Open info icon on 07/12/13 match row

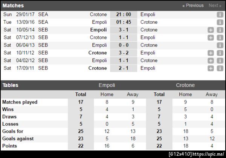click(220, 38)
